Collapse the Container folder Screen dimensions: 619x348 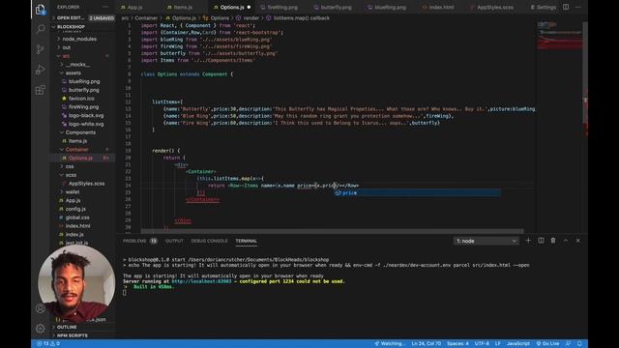[x=77, y=149]
